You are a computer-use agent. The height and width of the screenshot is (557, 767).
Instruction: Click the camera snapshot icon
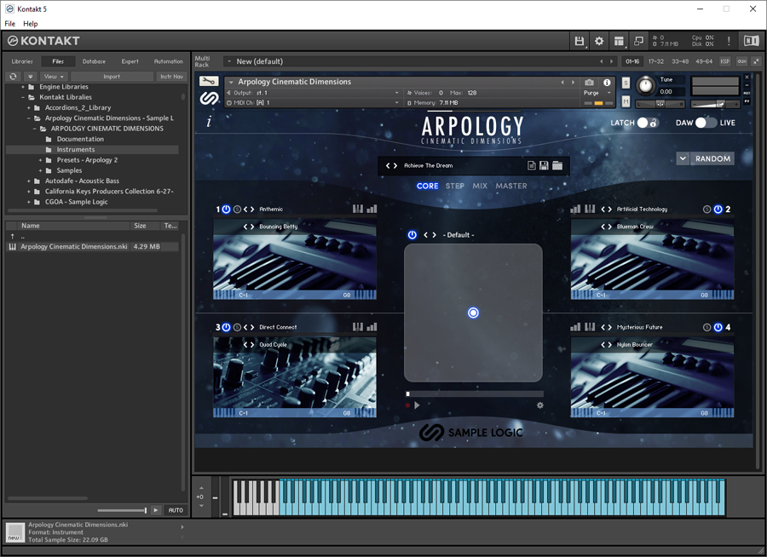point(590,82)
